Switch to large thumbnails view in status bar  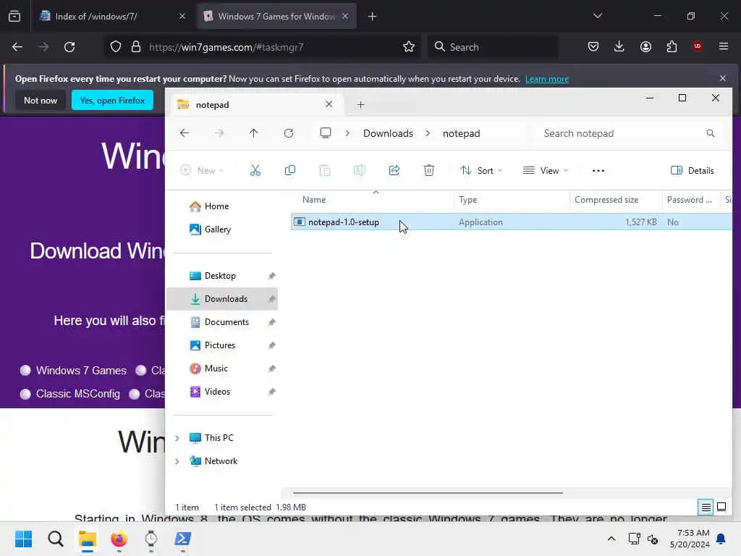click(x=721, y=507)
